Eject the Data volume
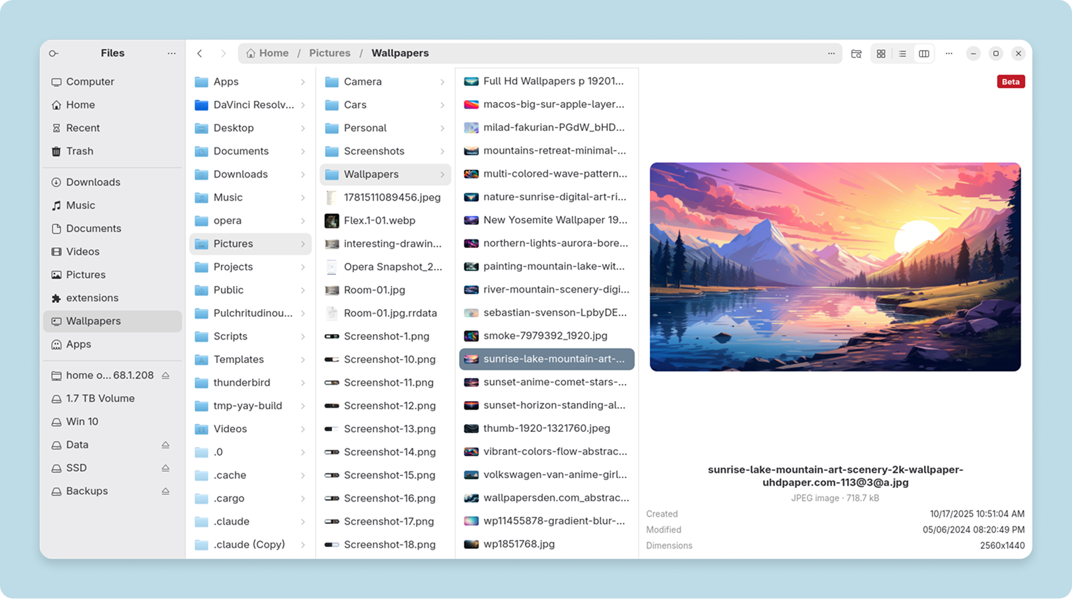The image size is (1072, 599). pos(166,445)
